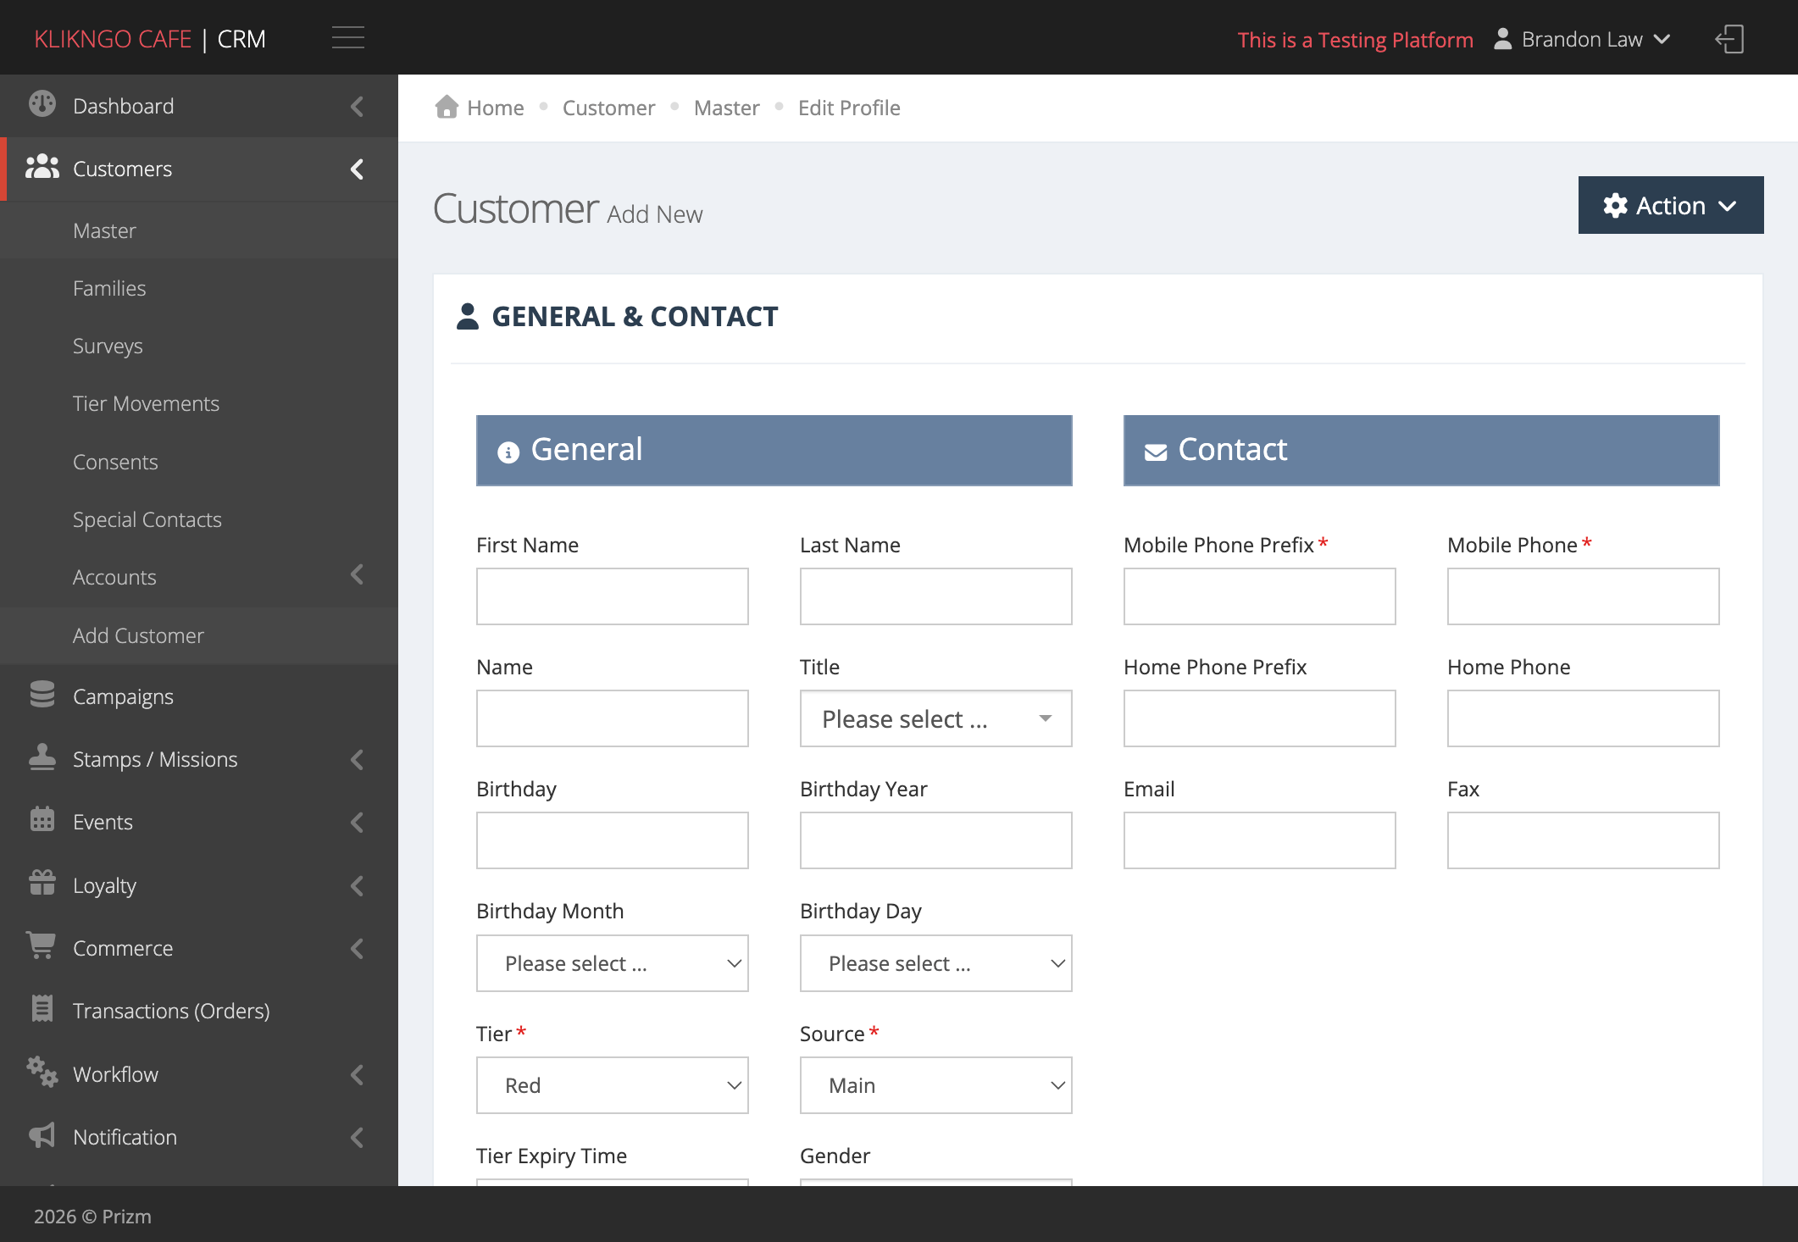Click the Workflow gears icon
1798x1242 pixels.
click(42, 1072)
